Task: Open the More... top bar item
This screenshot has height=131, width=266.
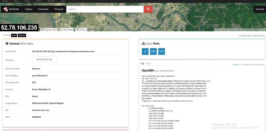Action: point(63,1)
